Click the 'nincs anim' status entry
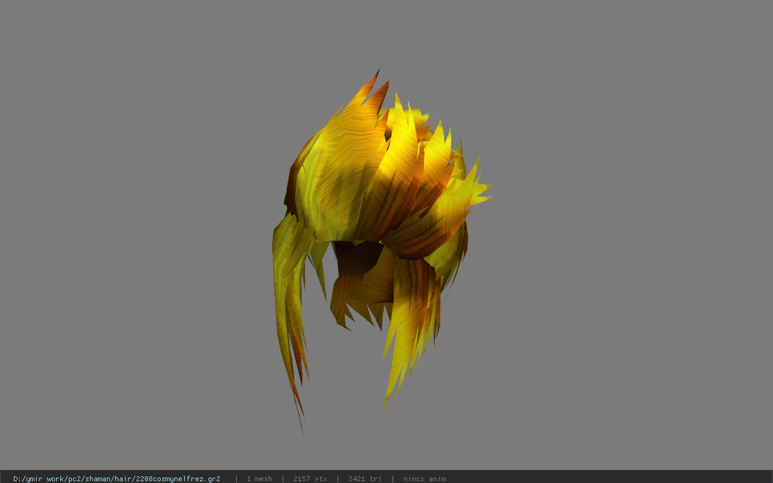Screen dimensions: 773x483 425,479
